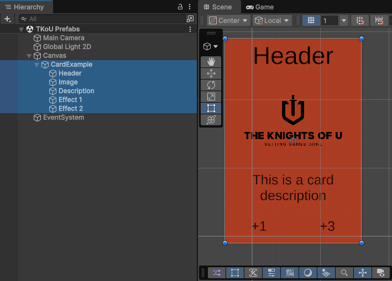
Task: Select the Description child object
Action: tap(98, 91)
